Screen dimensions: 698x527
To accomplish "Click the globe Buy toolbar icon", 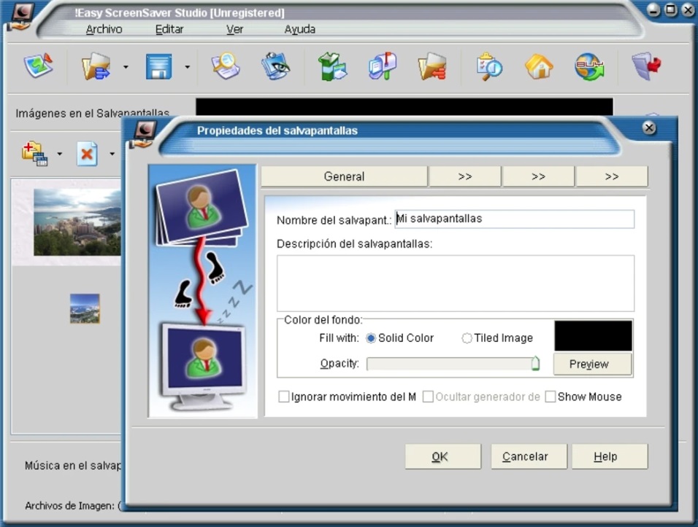I will [x=588, y=66].
